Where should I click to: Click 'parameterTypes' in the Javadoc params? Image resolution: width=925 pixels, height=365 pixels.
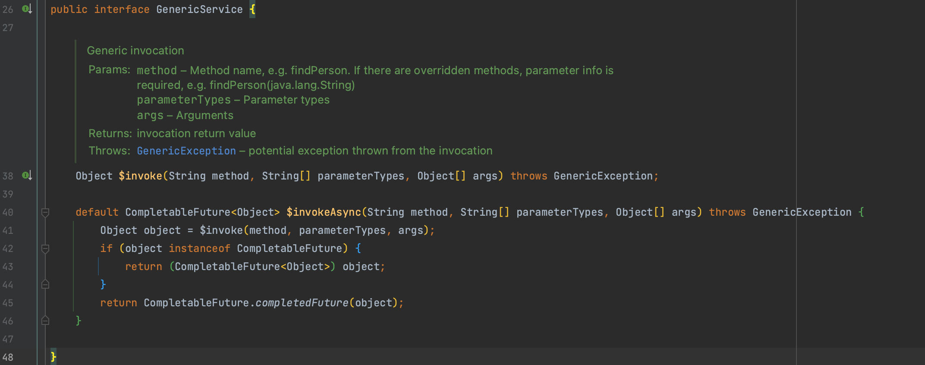point(184,100)
